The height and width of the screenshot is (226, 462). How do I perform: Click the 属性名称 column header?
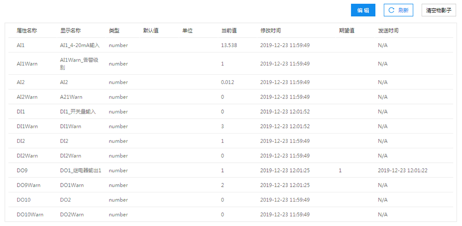(27, 31)
